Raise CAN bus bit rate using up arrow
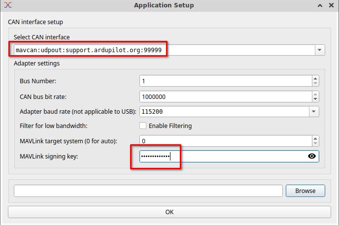Image resolution: width=339 pixels, height=225 pixels. 315,94
